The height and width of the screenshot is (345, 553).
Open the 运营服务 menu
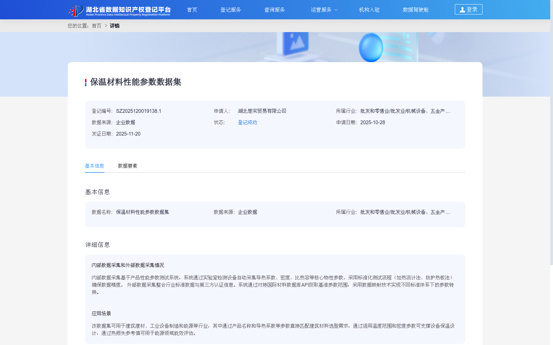coord(321,10)
